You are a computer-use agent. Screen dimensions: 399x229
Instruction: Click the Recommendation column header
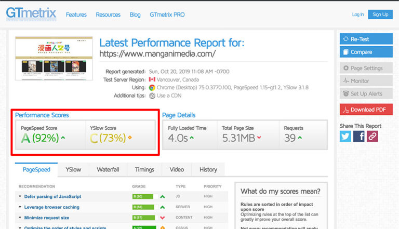click(x=37, y=186)
